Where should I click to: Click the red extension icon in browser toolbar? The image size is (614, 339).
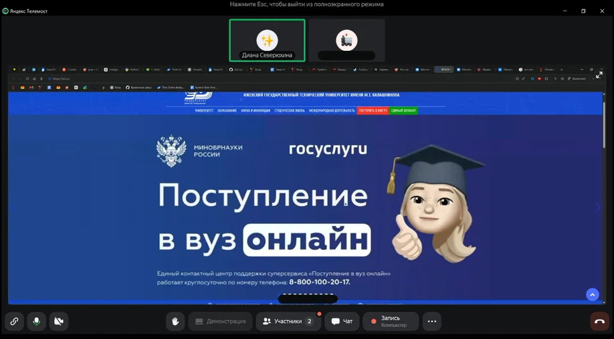click(539, 79)
